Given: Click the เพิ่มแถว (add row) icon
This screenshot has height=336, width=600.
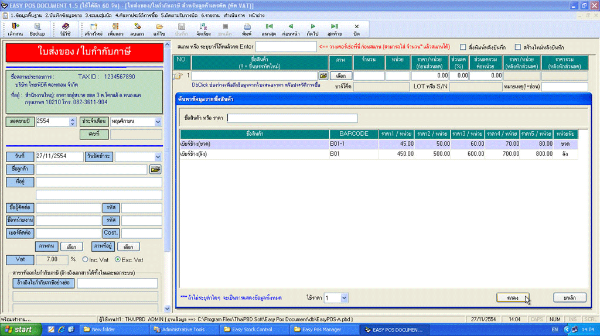Looking at the screenshot, I should point(115,29).
